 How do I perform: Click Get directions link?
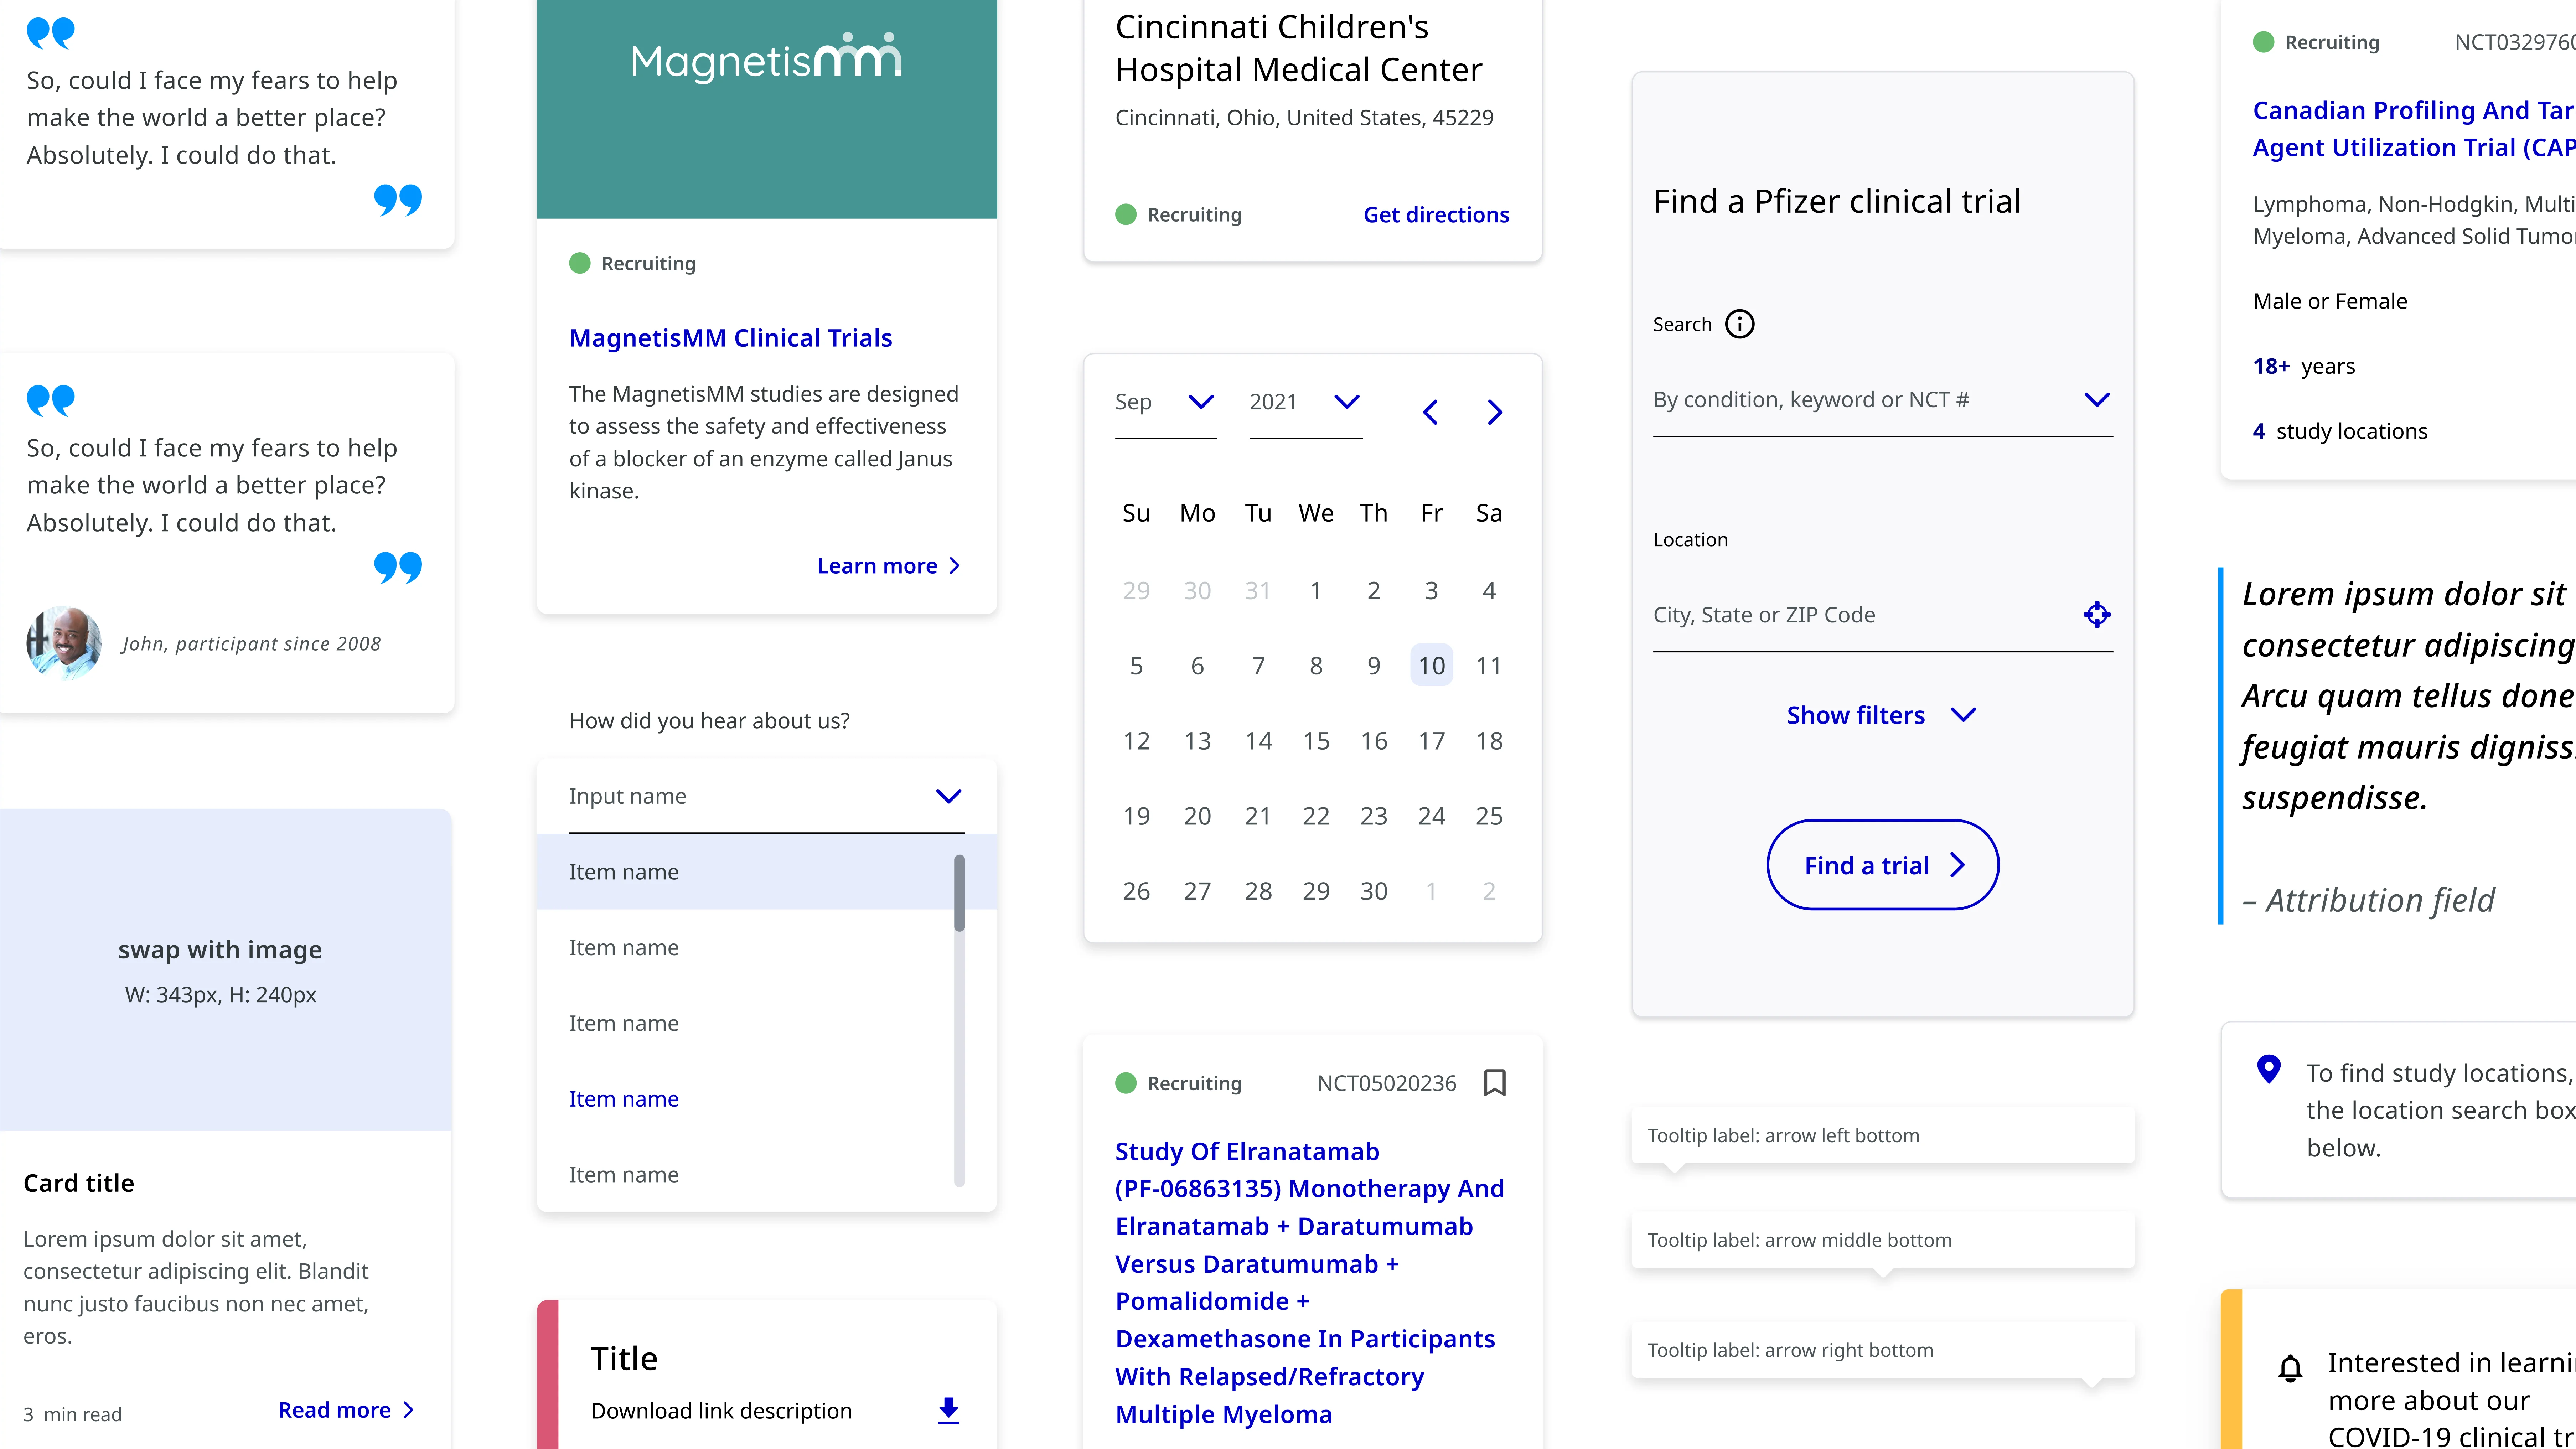pos(1436,214)
